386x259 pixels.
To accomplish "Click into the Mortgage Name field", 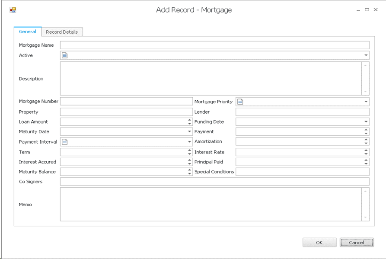I will [x=214, y=45].
